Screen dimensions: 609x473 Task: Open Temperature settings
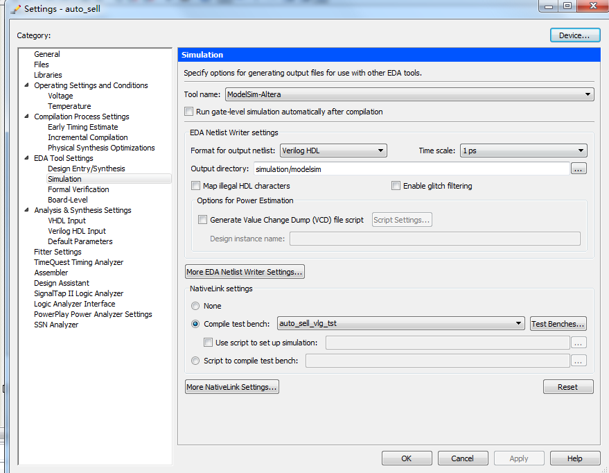(x=69, y=106)
